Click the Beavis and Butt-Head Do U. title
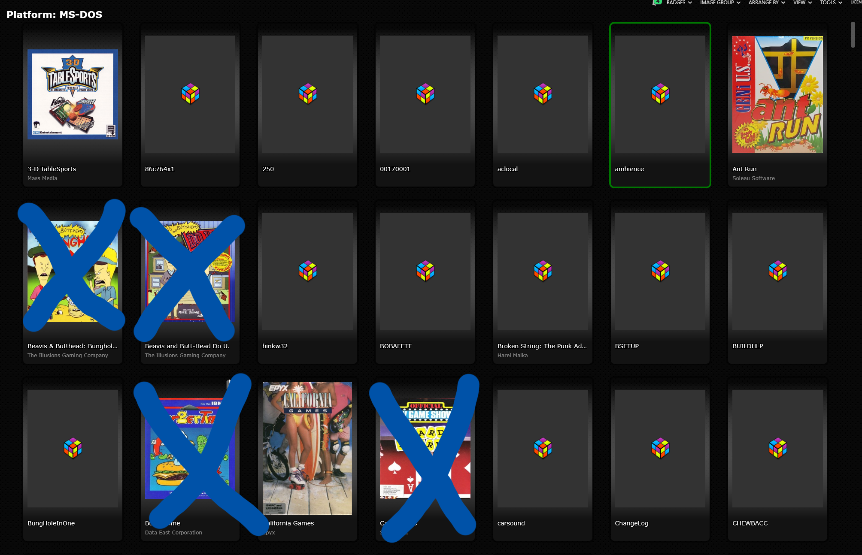The height and width of the screenshot is (555, 862). click(x=187, y=346)
